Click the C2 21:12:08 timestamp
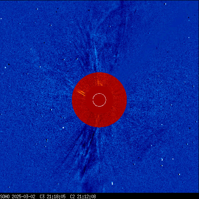 [x=83, y=197]
